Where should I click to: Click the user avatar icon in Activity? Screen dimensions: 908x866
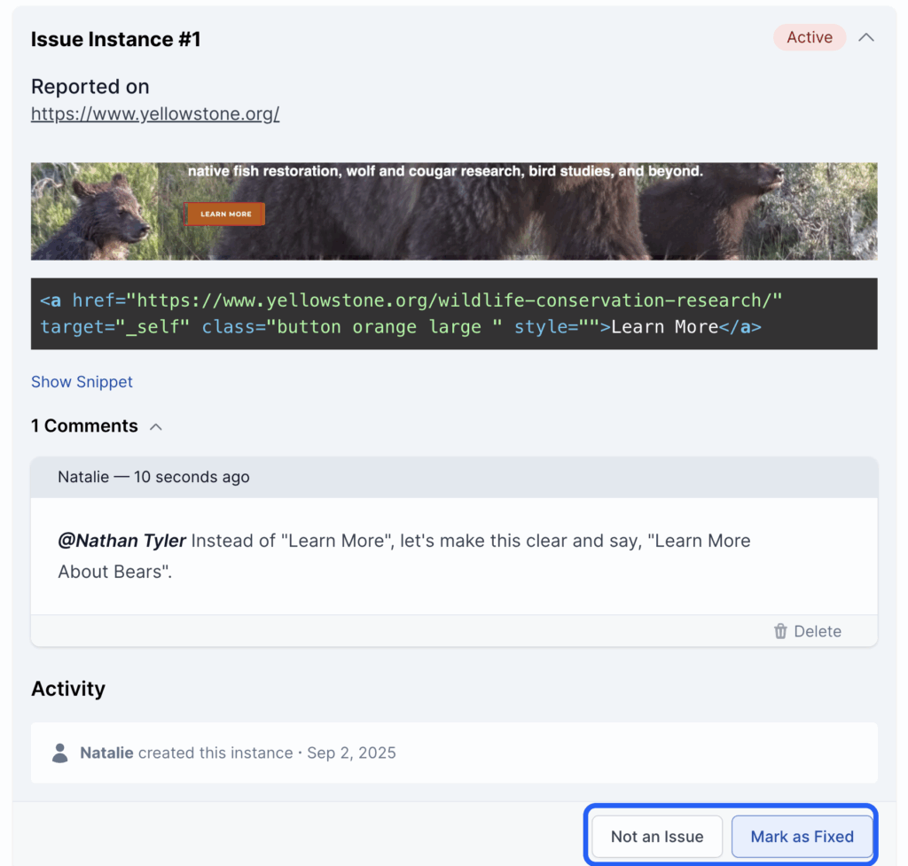(x=60, y=753)
